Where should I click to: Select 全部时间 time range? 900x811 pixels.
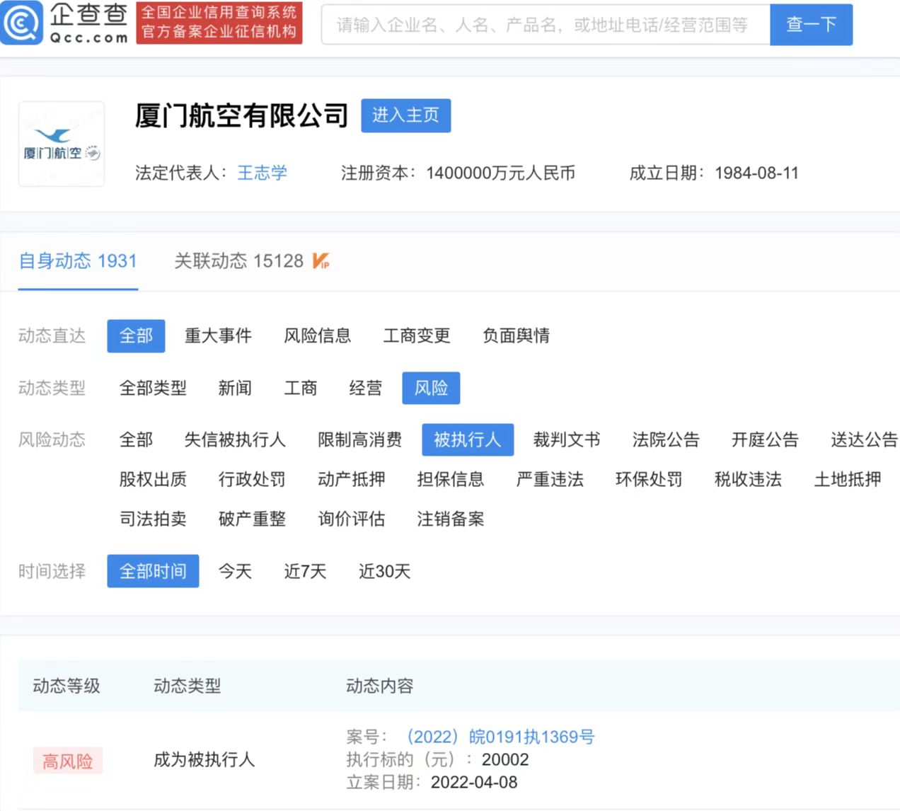pyautogui.click(x=153, y=571)
